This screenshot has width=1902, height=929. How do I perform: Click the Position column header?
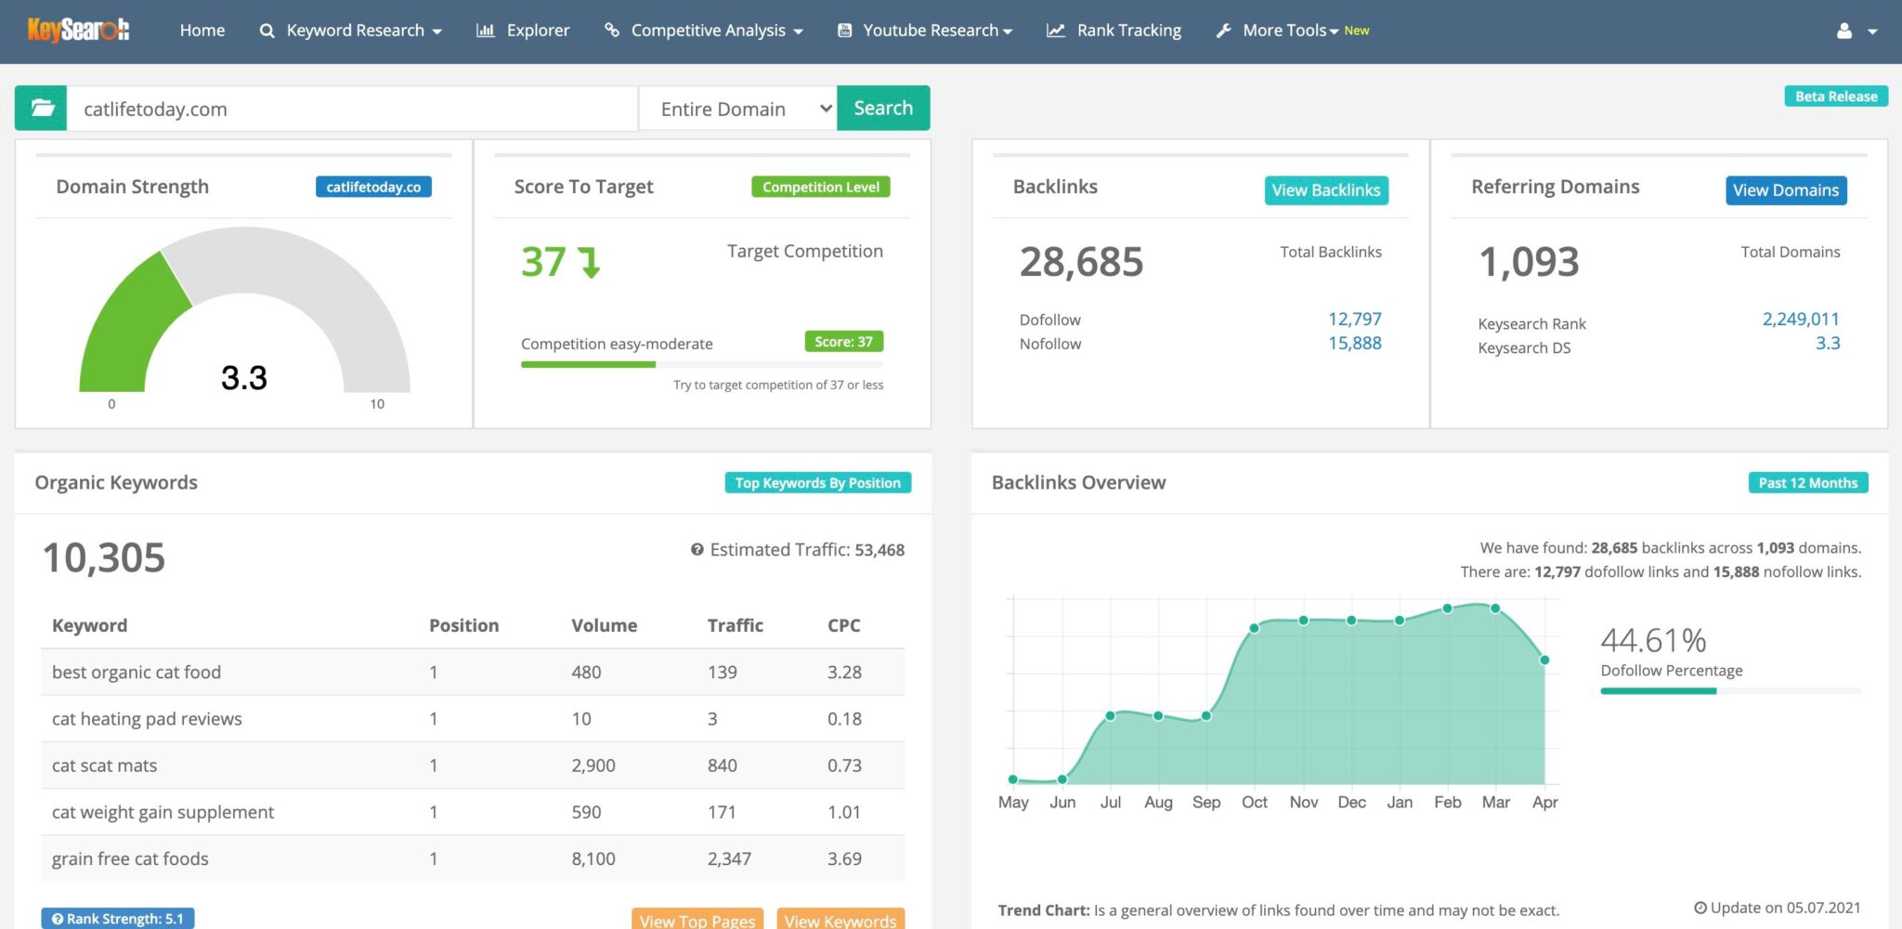[463, 625]
